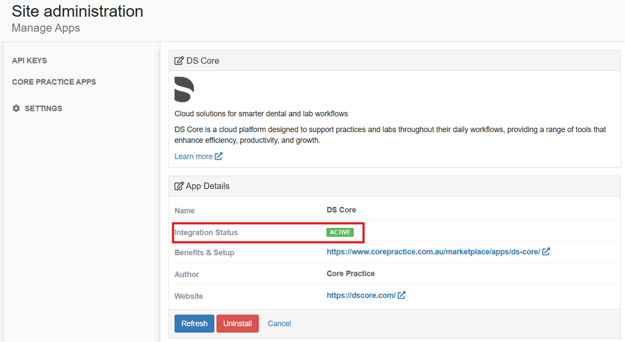Click the DS Core logo image
Screen dimensions: 625x342
pos(184,90)
